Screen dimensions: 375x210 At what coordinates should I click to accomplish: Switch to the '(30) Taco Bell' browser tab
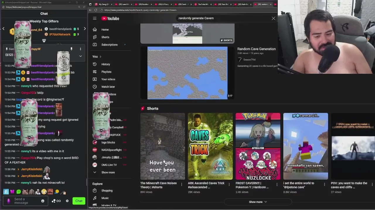(223, 4)
